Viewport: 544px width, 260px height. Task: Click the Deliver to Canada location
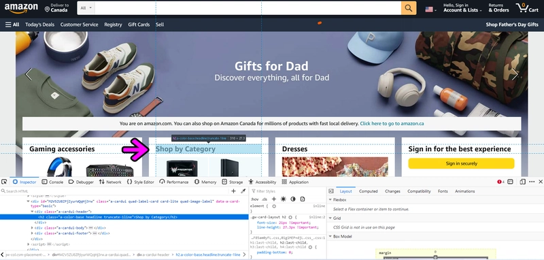click(x=57, y=7)
